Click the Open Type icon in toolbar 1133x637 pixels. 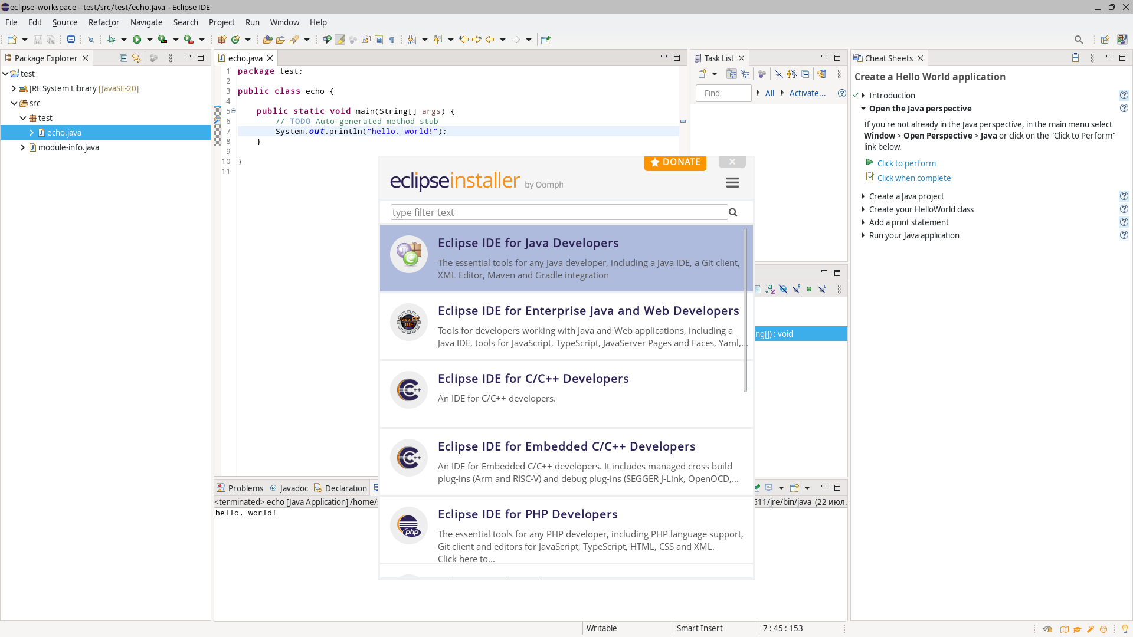click(267, 40)
